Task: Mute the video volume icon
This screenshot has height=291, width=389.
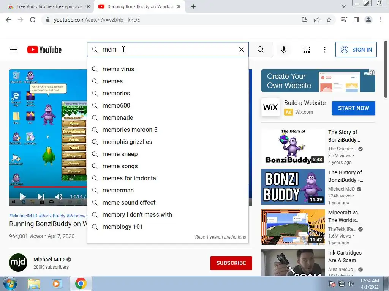Action: click(x=59, y=197)
